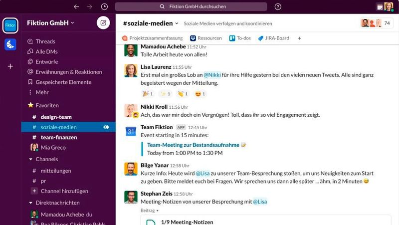Open Mamadou Achebe's profile avatar
This screenshot has height=225, width=399.
click(131, 50)
